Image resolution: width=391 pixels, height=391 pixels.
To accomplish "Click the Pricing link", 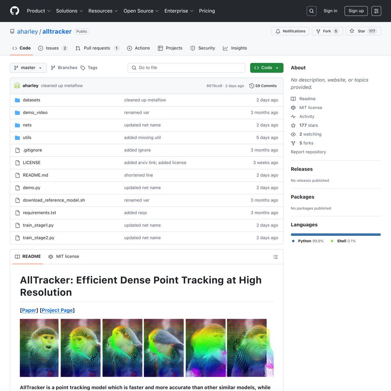I will coord(207,11).
